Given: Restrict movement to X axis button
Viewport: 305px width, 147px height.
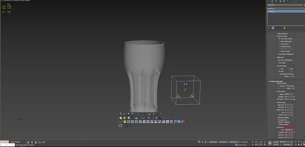Looking at the screenshot, I should click(28, 142).
